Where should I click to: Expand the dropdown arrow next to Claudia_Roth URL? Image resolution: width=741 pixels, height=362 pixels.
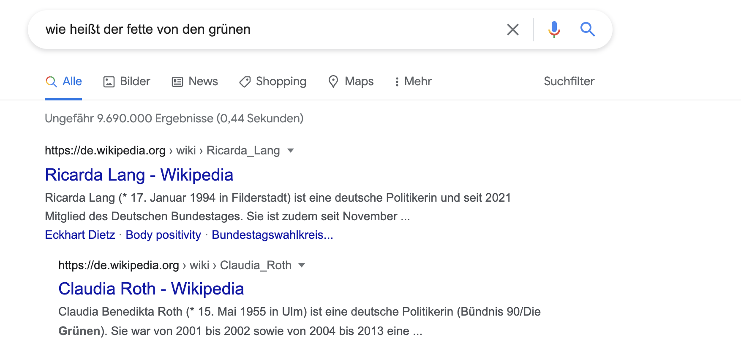302,265
